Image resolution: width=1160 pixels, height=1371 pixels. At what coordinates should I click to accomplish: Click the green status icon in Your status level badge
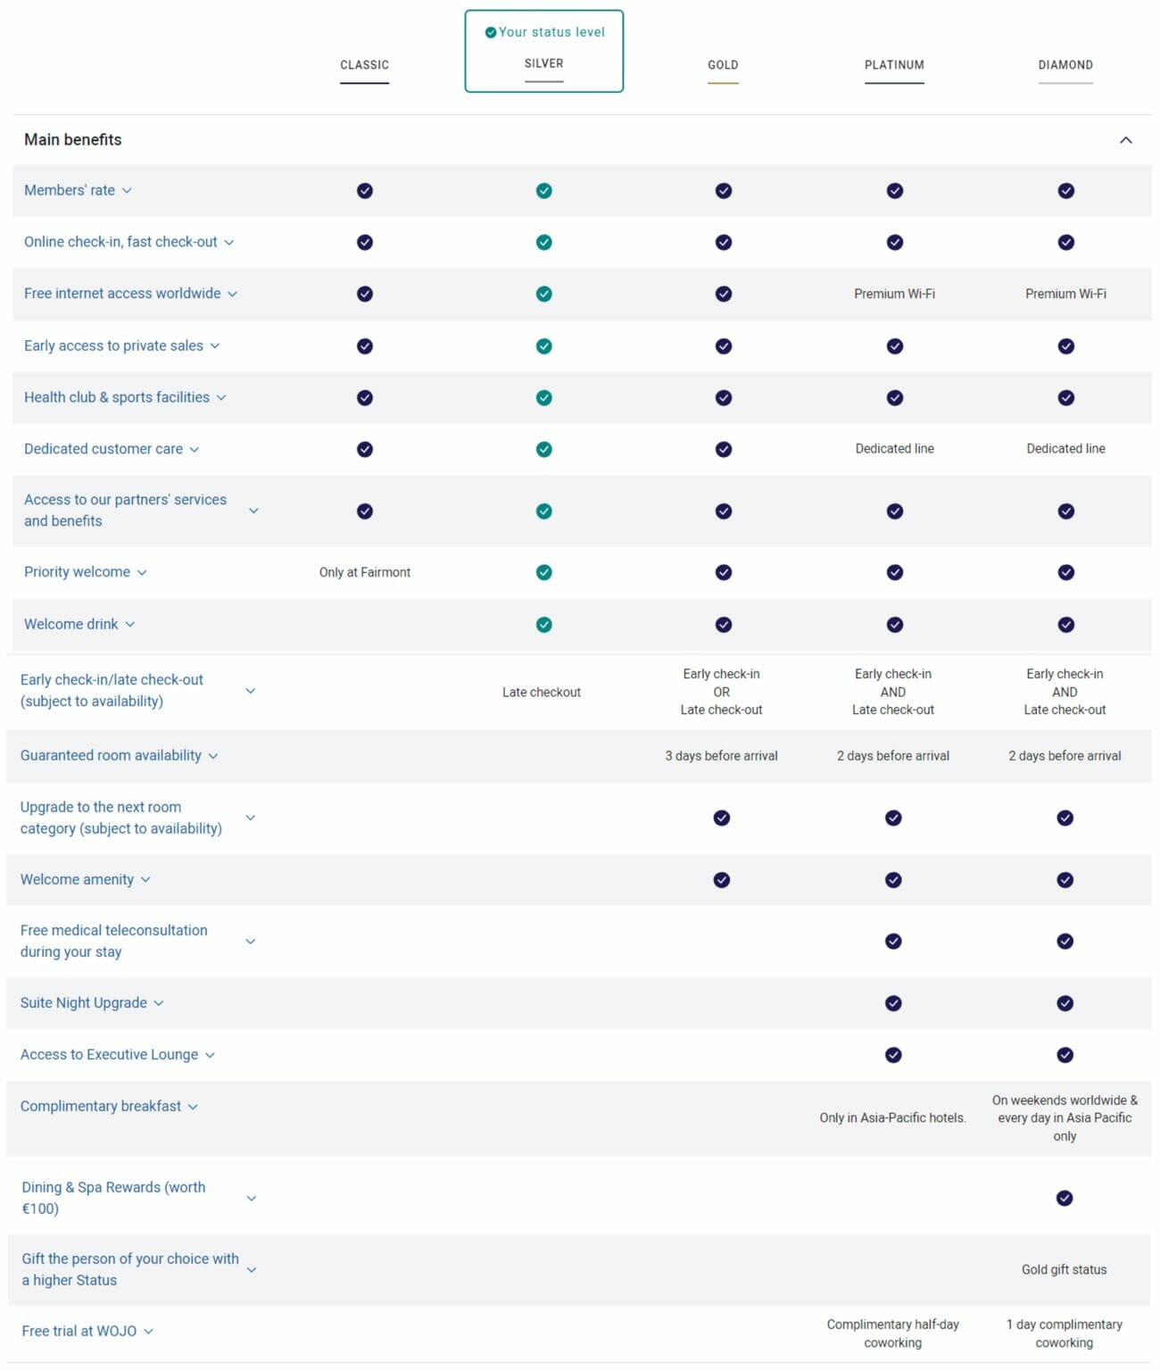[x=490, y=32]
